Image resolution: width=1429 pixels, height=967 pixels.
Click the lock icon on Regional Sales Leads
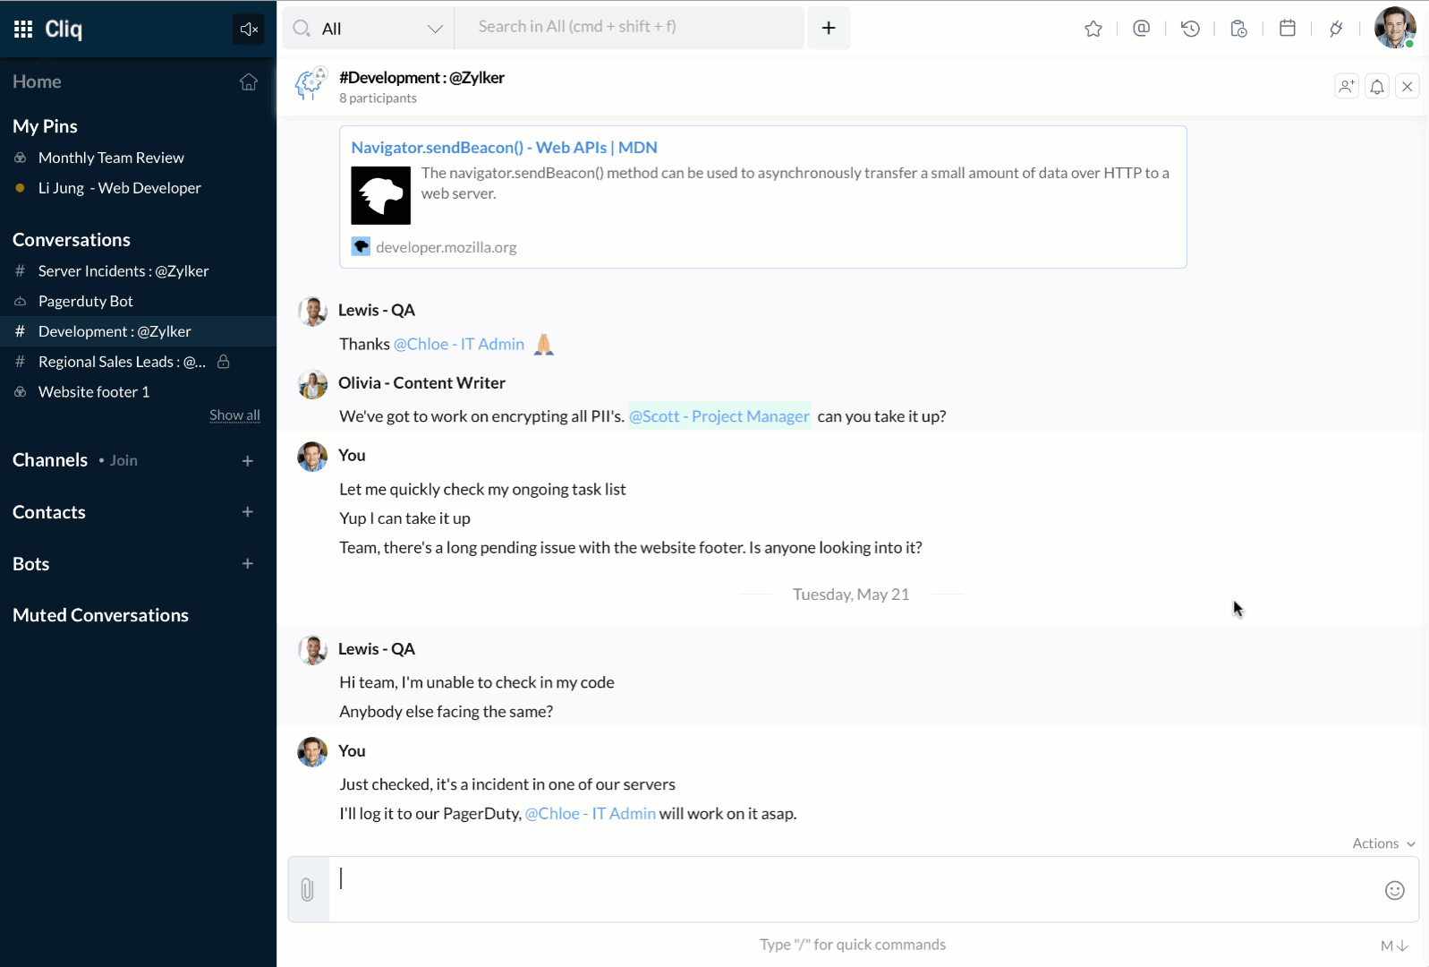[224, 362]
